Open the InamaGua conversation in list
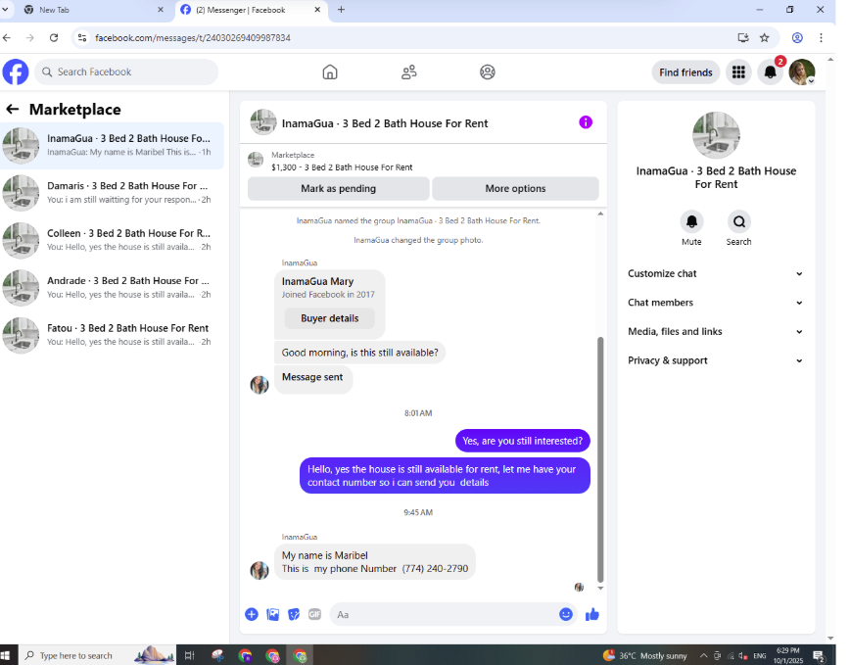 (113, 146)
